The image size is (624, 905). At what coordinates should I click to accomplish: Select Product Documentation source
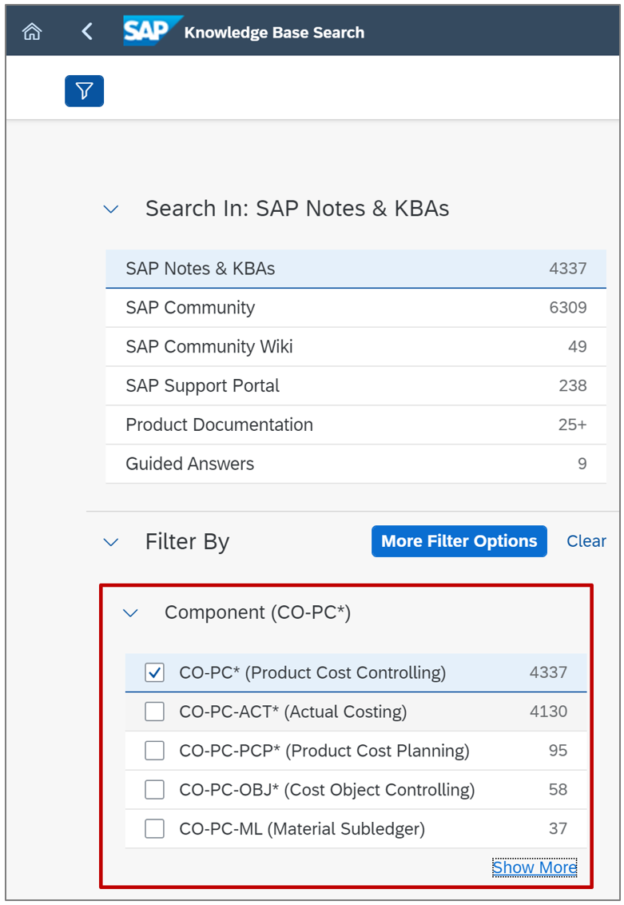[356, 425]
